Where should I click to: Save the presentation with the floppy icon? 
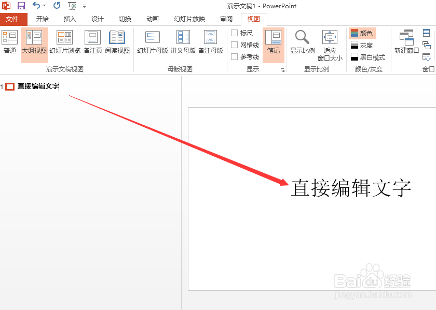coord(21,6)
